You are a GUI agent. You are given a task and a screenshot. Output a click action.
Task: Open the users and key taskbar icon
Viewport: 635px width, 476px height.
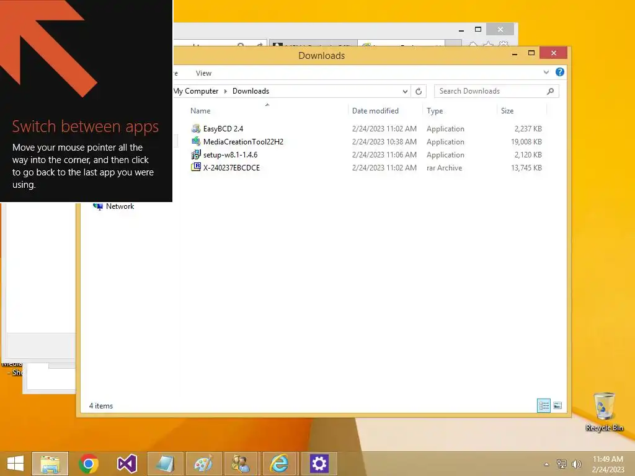pos(241,464)
